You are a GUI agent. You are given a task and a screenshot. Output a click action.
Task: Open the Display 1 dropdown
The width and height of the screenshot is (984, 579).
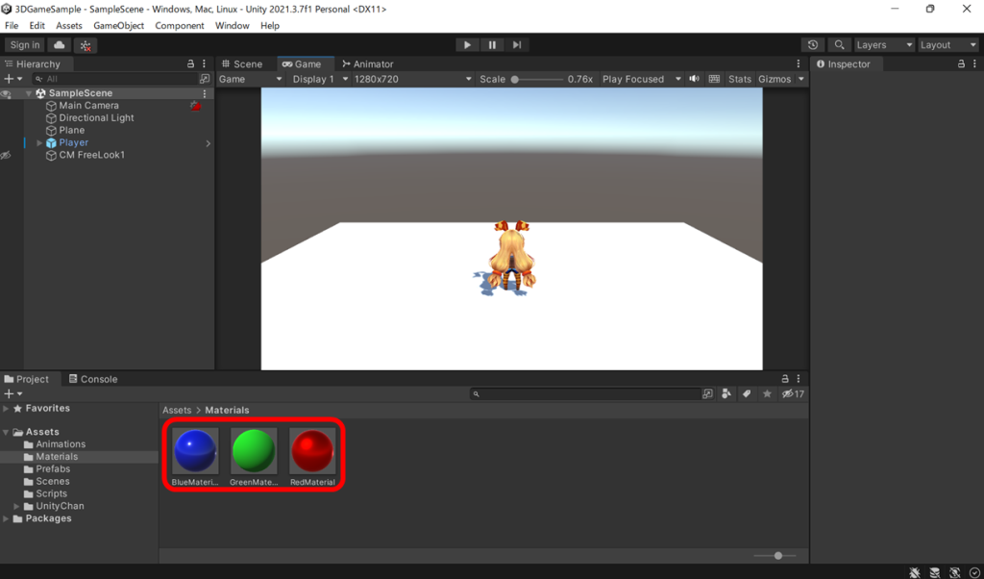pos(318,79)
